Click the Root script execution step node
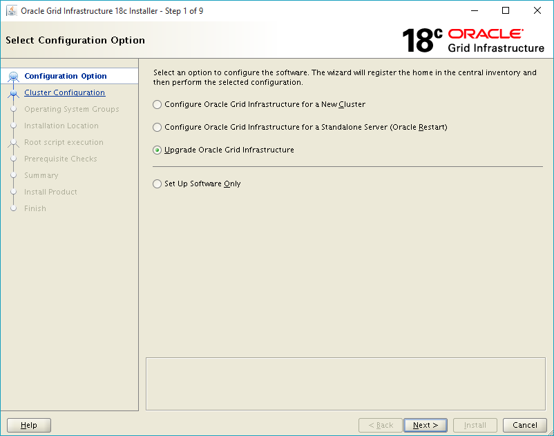 (13, 143)
